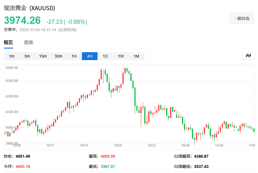Choose the 1M monthly interval
Screen dimensions: 258x173
136,56
